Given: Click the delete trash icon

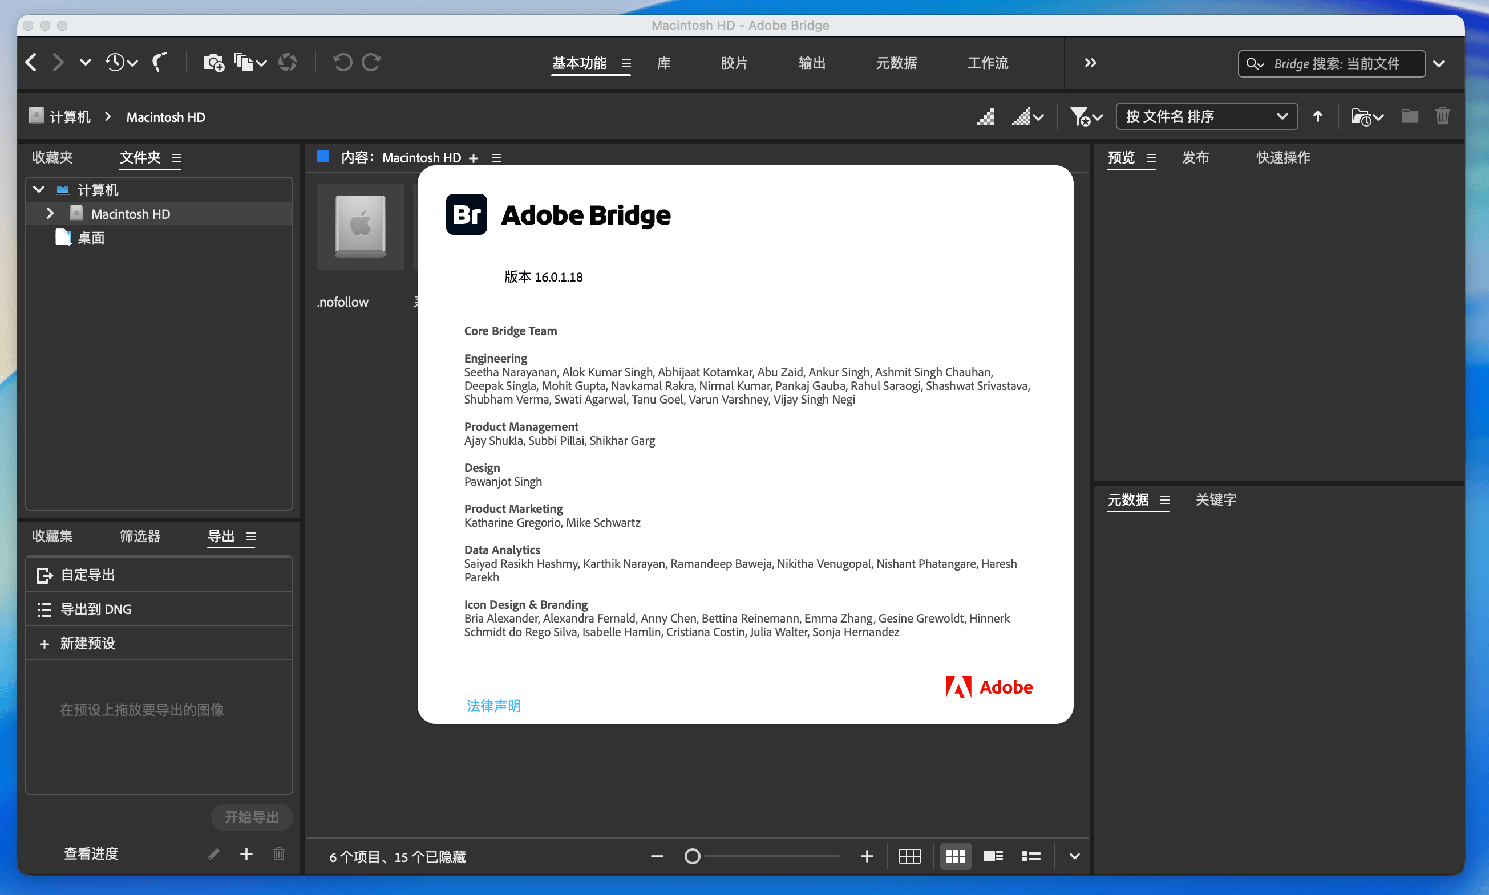Looking at the screenshot, I should [1443, 116].
